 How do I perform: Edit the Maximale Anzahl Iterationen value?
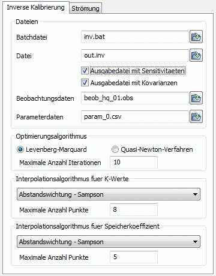coord(134,162)
